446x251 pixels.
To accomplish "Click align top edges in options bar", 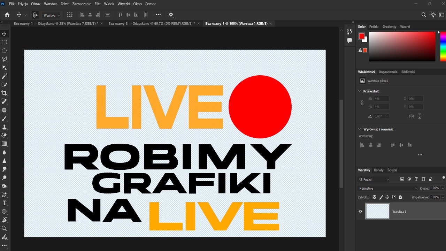I will click(121, 15).
